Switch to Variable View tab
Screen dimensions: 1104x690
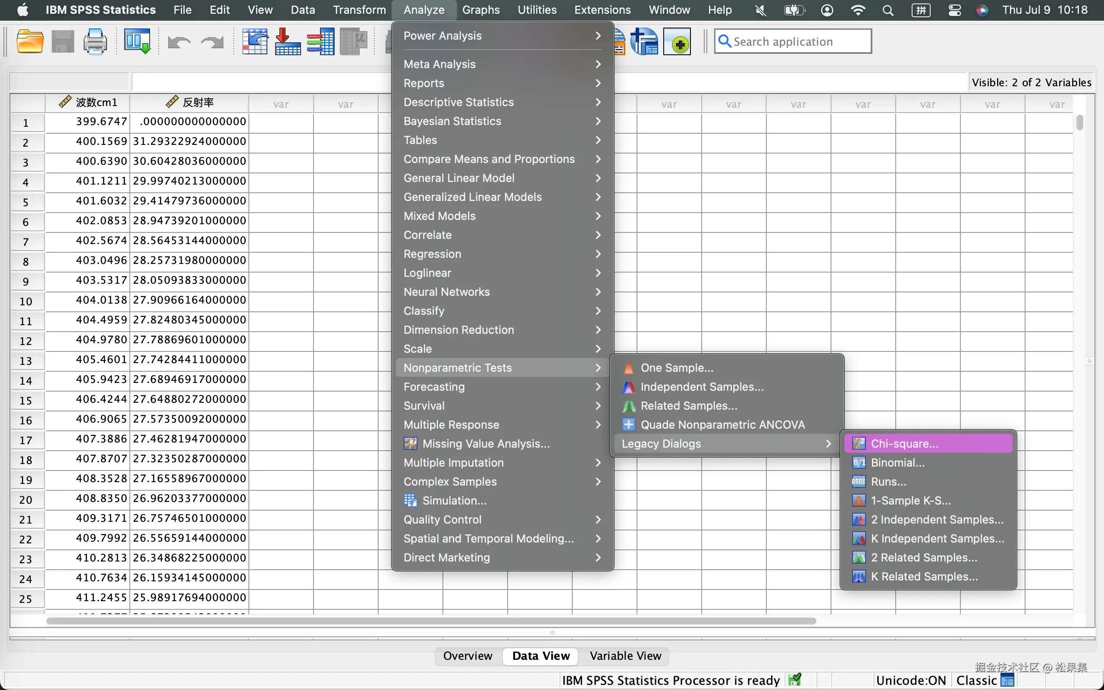[x=625, y=656]
